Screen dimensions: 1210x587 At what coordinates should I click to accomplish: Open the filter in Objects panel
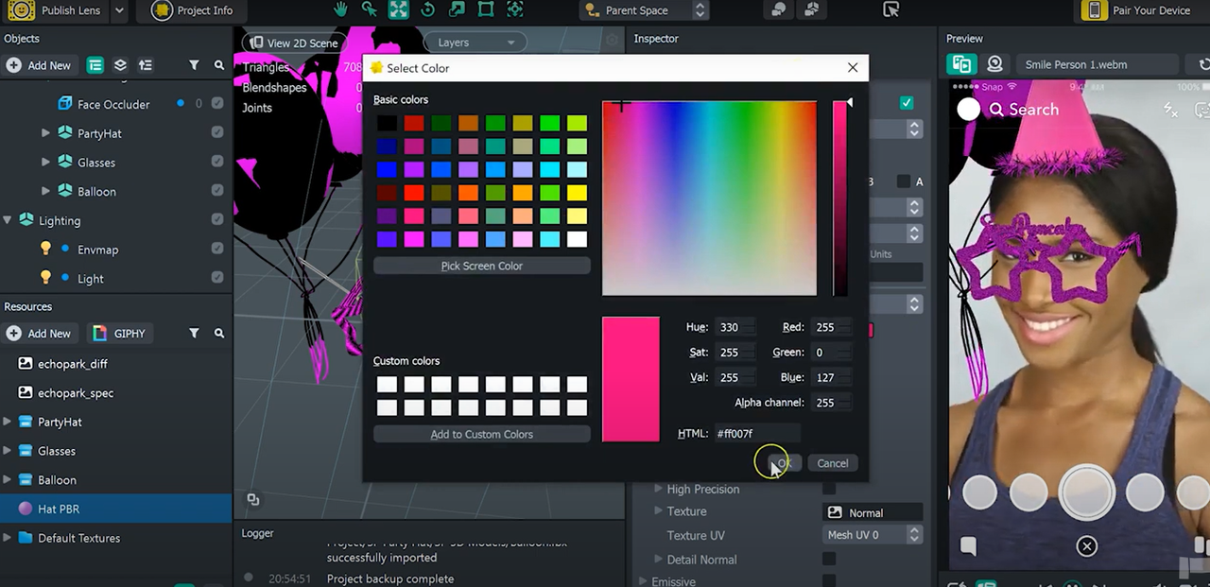coord(194,65)
